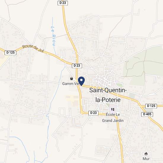The height and width of the screenshot is (163, 163).
Task: Open the École Le Grand Jardin text label
Action: point(113,117)
